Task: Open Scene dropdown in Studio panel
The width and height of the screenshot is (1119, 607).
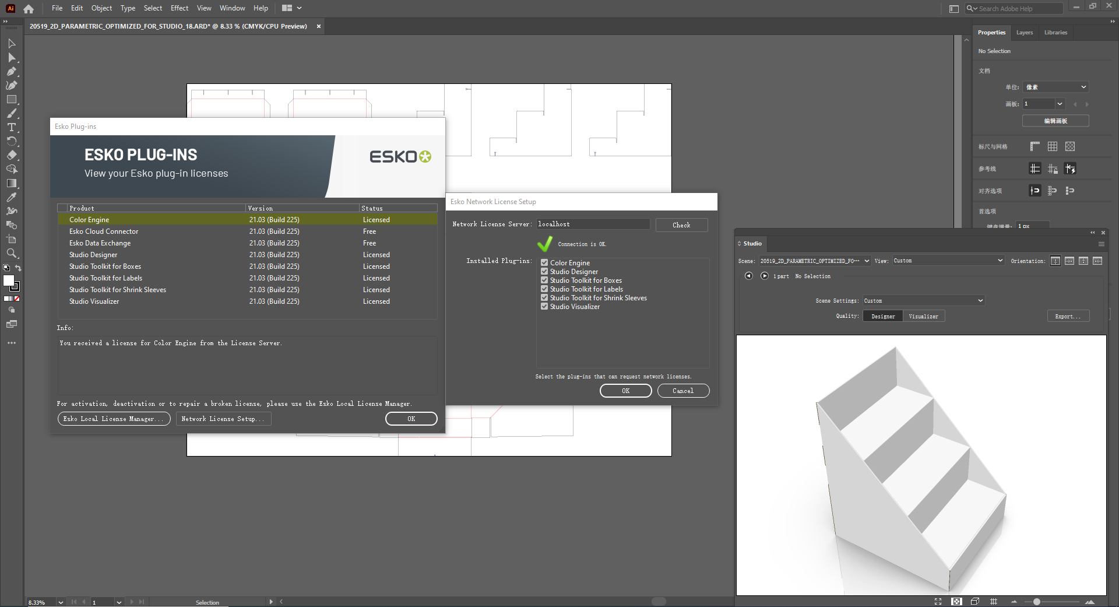Action: 814,261
